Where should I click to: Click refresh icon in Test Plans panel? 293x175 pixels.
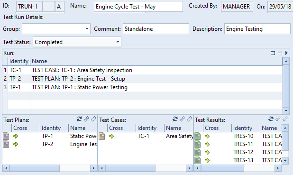coord(79,119)
